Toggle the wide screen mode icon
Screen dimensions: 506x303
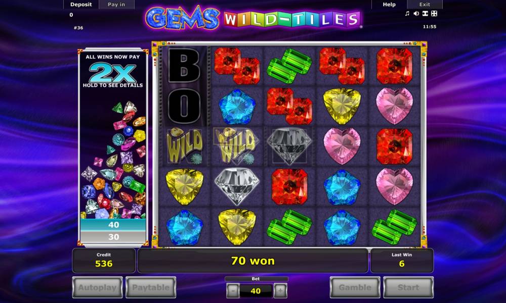point(426,13)
